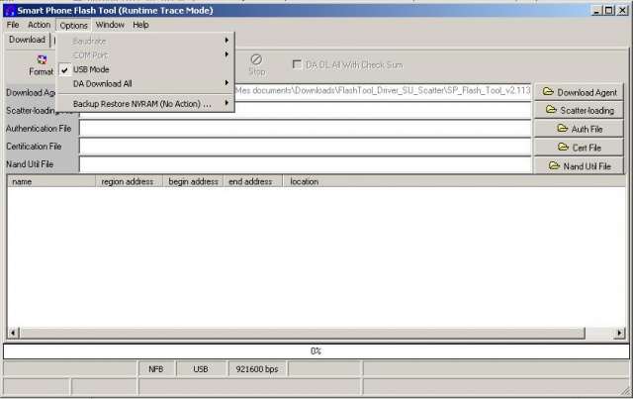Select Backup Restore NVRAM (No Action) entry
The height and width of the screenshot is (399, 633).
click(145, 104)
